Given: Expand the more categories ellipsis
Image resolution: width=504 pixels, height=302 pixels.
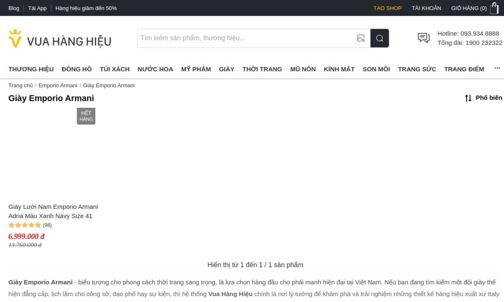Looking at the screenshot, I should 497,68.
